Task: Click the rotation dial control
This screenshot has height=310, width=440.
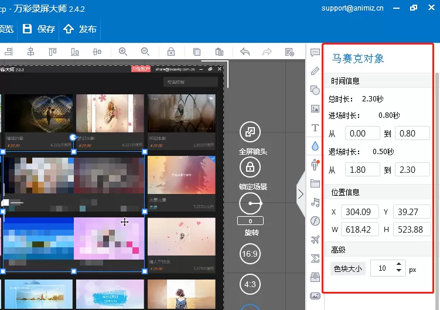Action: (x=250, y=203)
